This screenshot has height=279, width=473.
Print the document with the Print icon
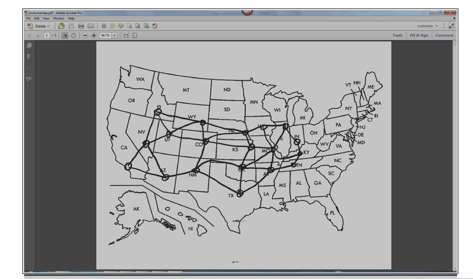point(81,26)
